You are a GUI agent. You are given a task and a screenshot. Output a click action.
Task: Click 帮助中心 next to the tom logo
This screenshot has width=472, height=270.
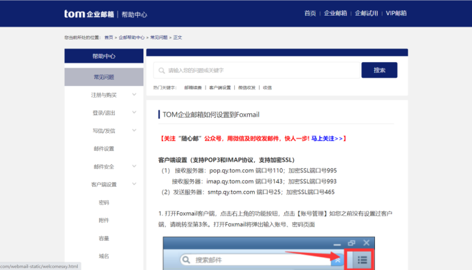pos(135,14)
